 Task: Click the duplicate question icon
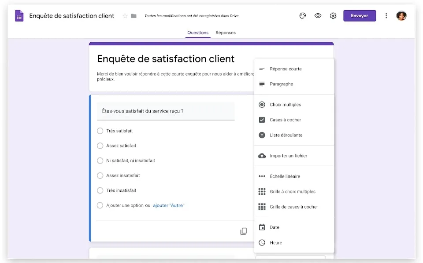244,231
